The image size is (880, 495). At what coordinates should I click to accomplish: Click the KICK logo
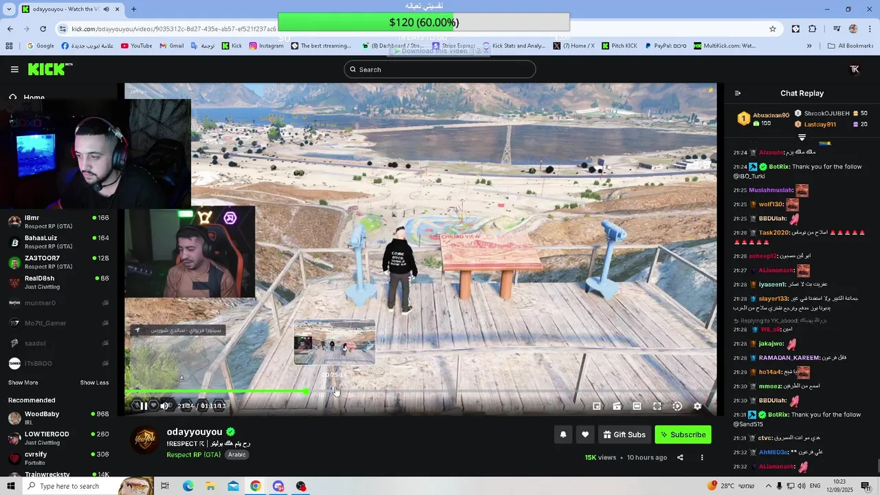pos(49,69)
